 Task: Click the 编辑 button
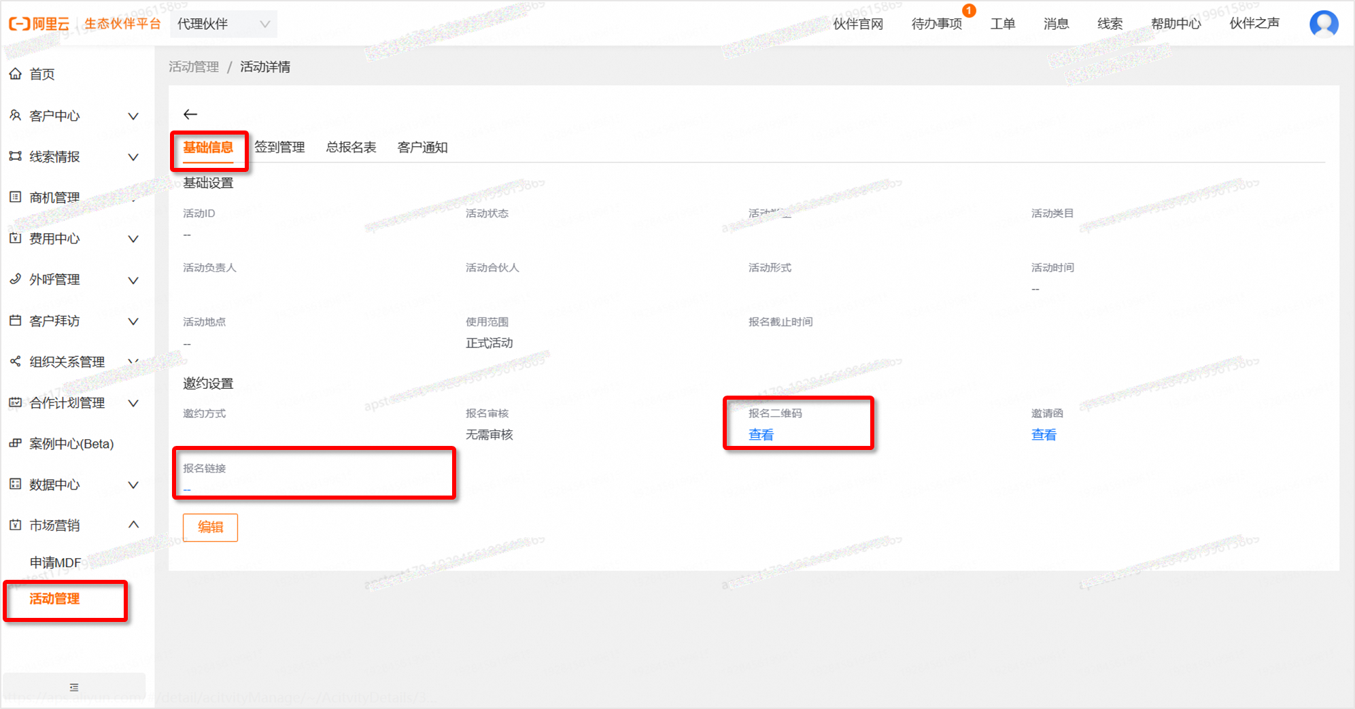click(210, 528)
